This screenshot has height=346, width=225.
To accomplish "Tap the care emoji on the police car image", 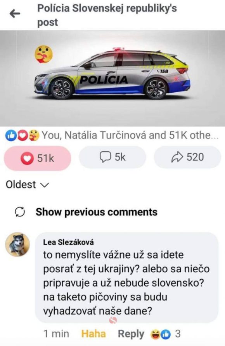I will (x=44, y=54).
